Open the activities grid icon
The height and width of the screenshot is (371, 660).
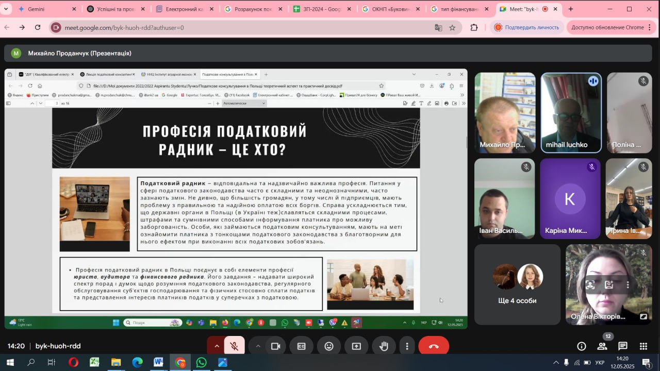point(643,346)
